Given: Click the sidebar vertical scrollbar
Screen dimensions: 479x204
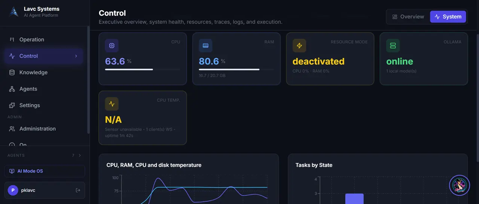Looking at the screenshot, I should click(x=88, y=80).
